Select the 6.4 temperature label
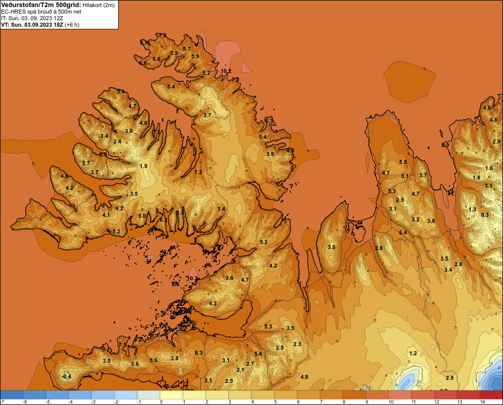This screenshot has width=503, height=405. pyautogui.click(x=402, y=232)
